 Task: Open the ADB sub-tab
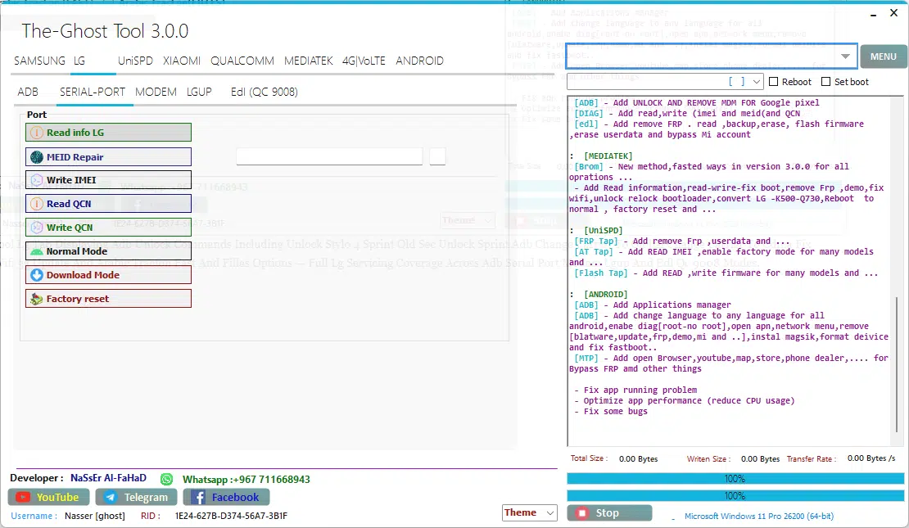pyautogui.click(x=28, y=93)
